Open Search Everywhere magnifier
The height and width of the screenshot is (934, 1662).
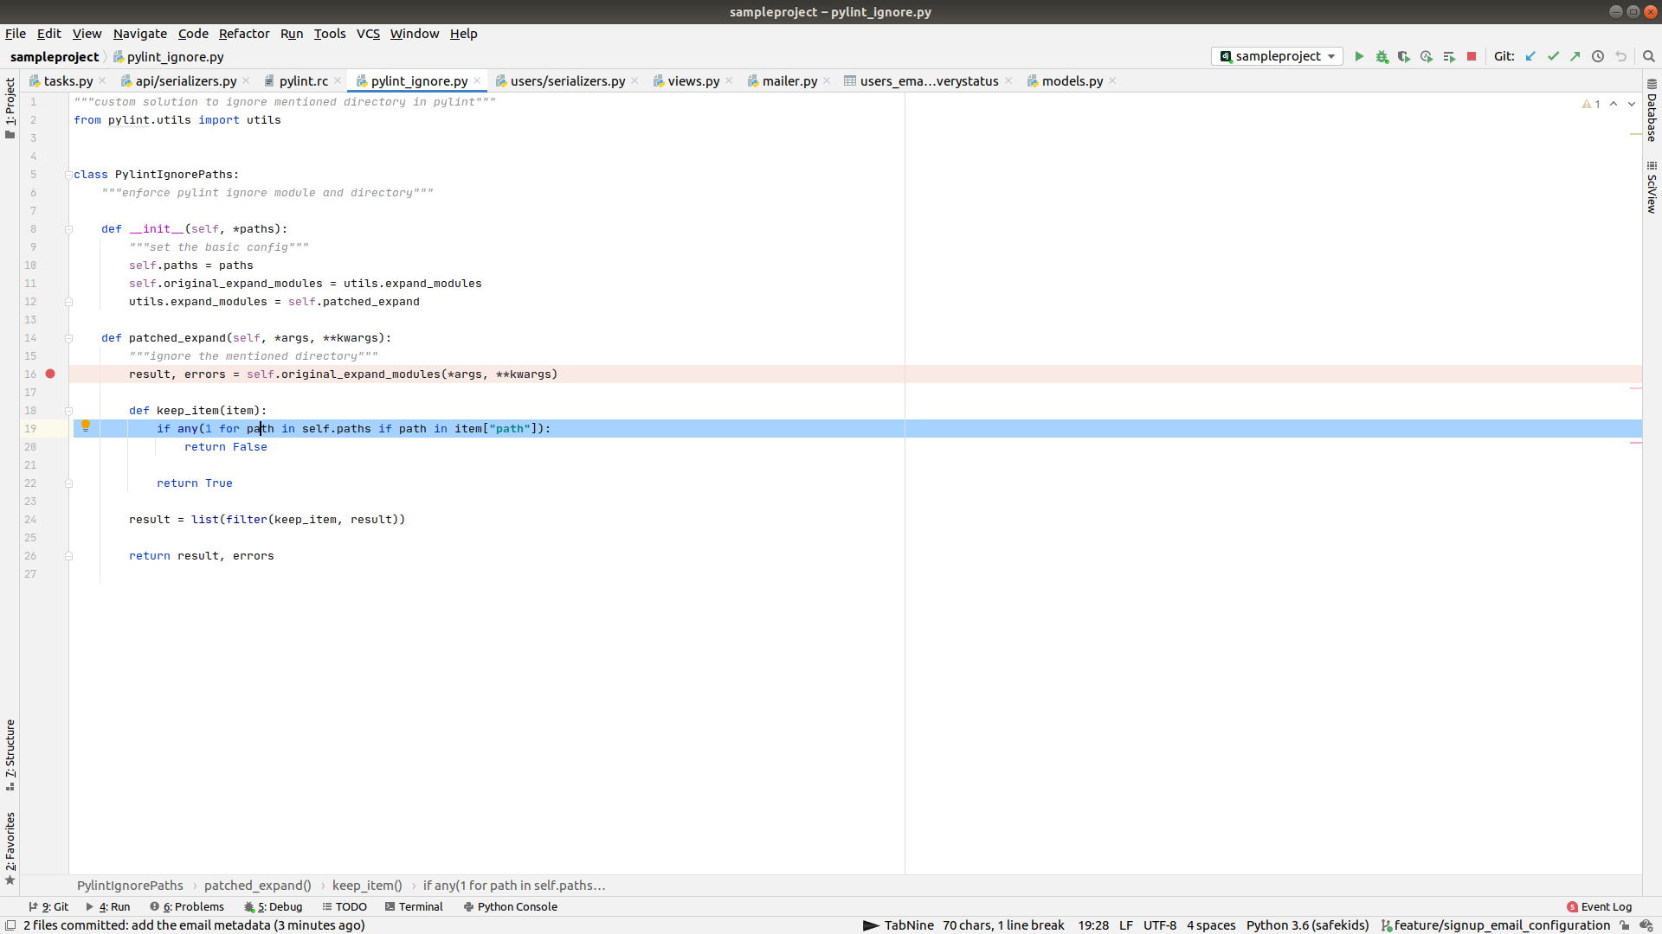pyautogui.click(x=1649, y=56)
